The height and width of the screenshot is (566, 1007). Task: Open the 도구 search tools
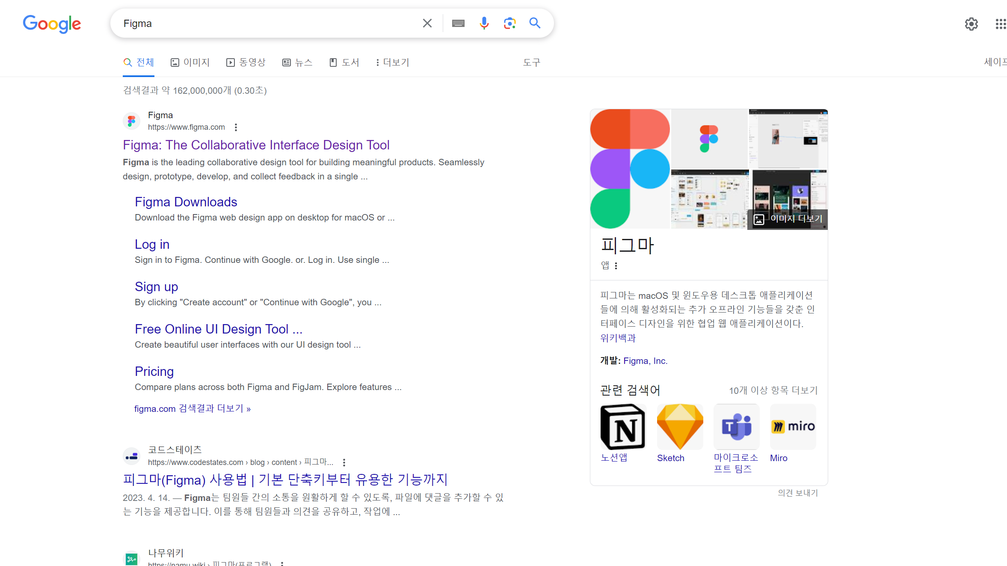pyautogui.click(x=531, y=63)
